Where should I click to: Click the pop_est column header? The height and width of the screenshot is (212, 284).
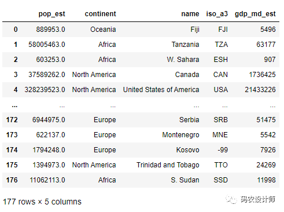pyautogui.click(x=51, y=14)
